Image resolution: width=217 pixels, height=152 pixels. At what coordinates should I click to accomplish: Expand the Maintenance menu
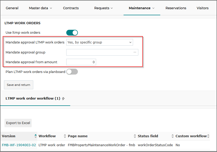[141, 8]
